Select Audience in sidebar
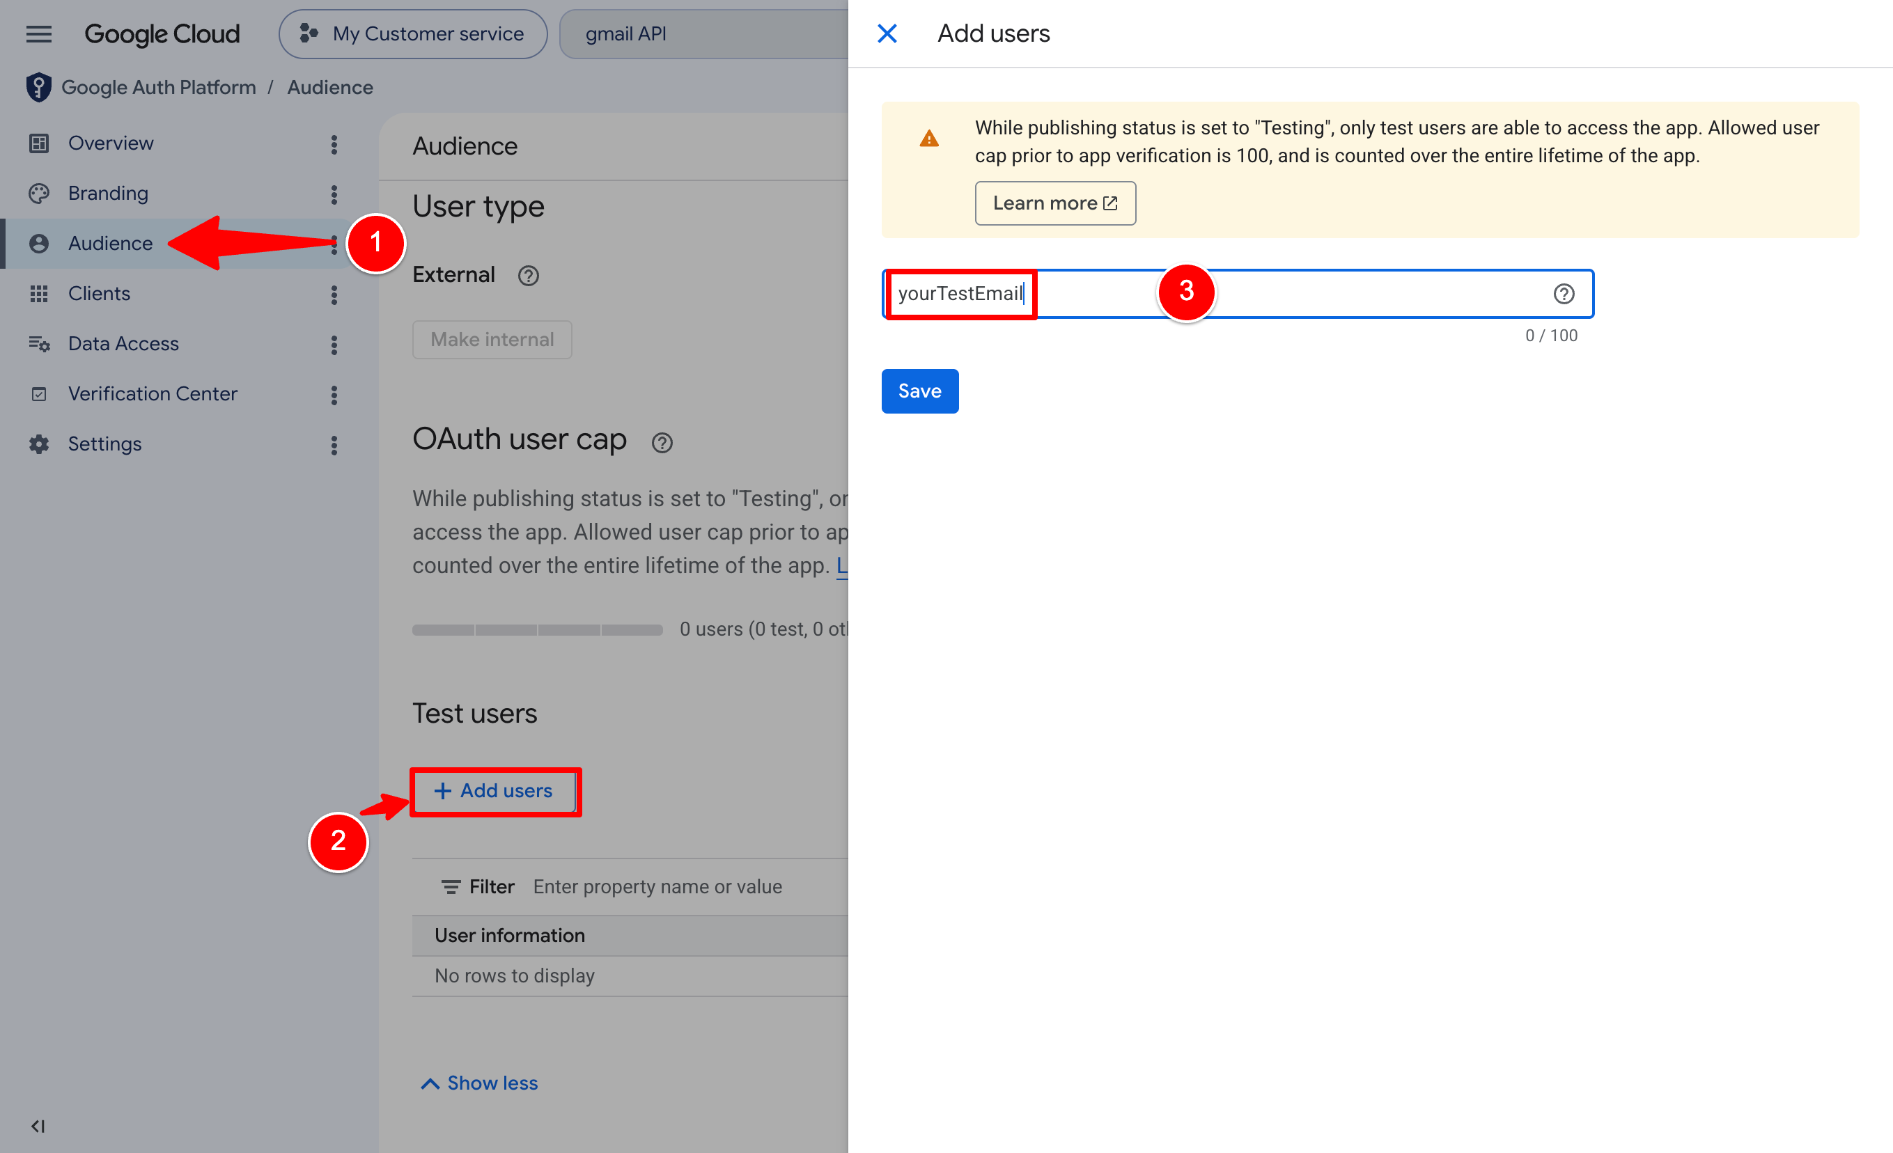The width and height of the screenshot is (1893, 1153). point(111,244)
